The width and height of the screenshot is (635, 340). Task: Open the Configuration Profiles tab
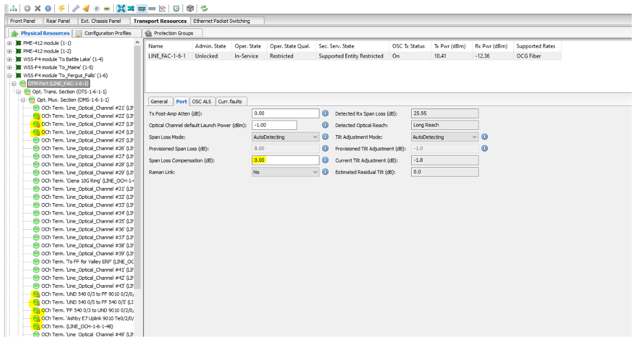coord(108,33)
